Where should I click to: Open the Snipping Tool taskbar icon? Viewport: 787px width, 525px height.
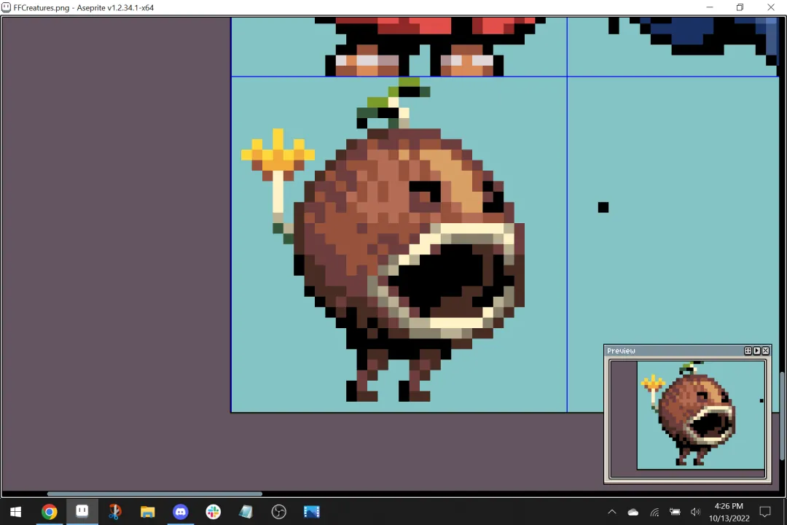pyautogui.click(x=115, y=512)
